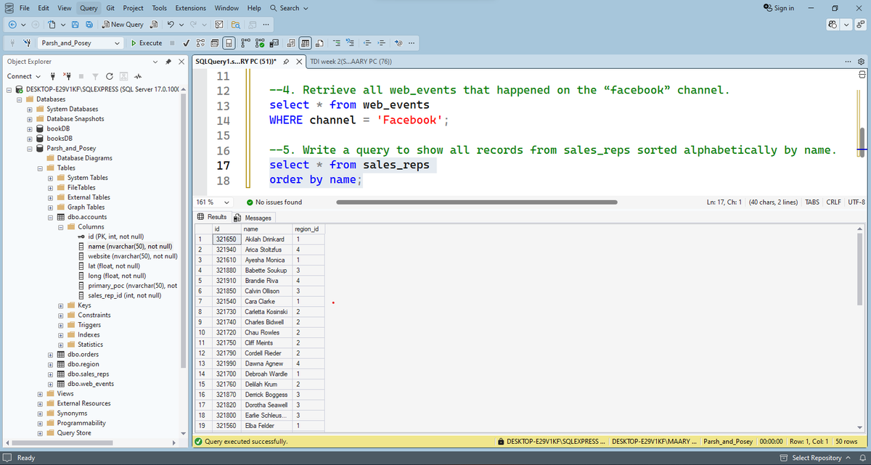Expand the System Databases node
871x465 pixels.
point(30,109)
